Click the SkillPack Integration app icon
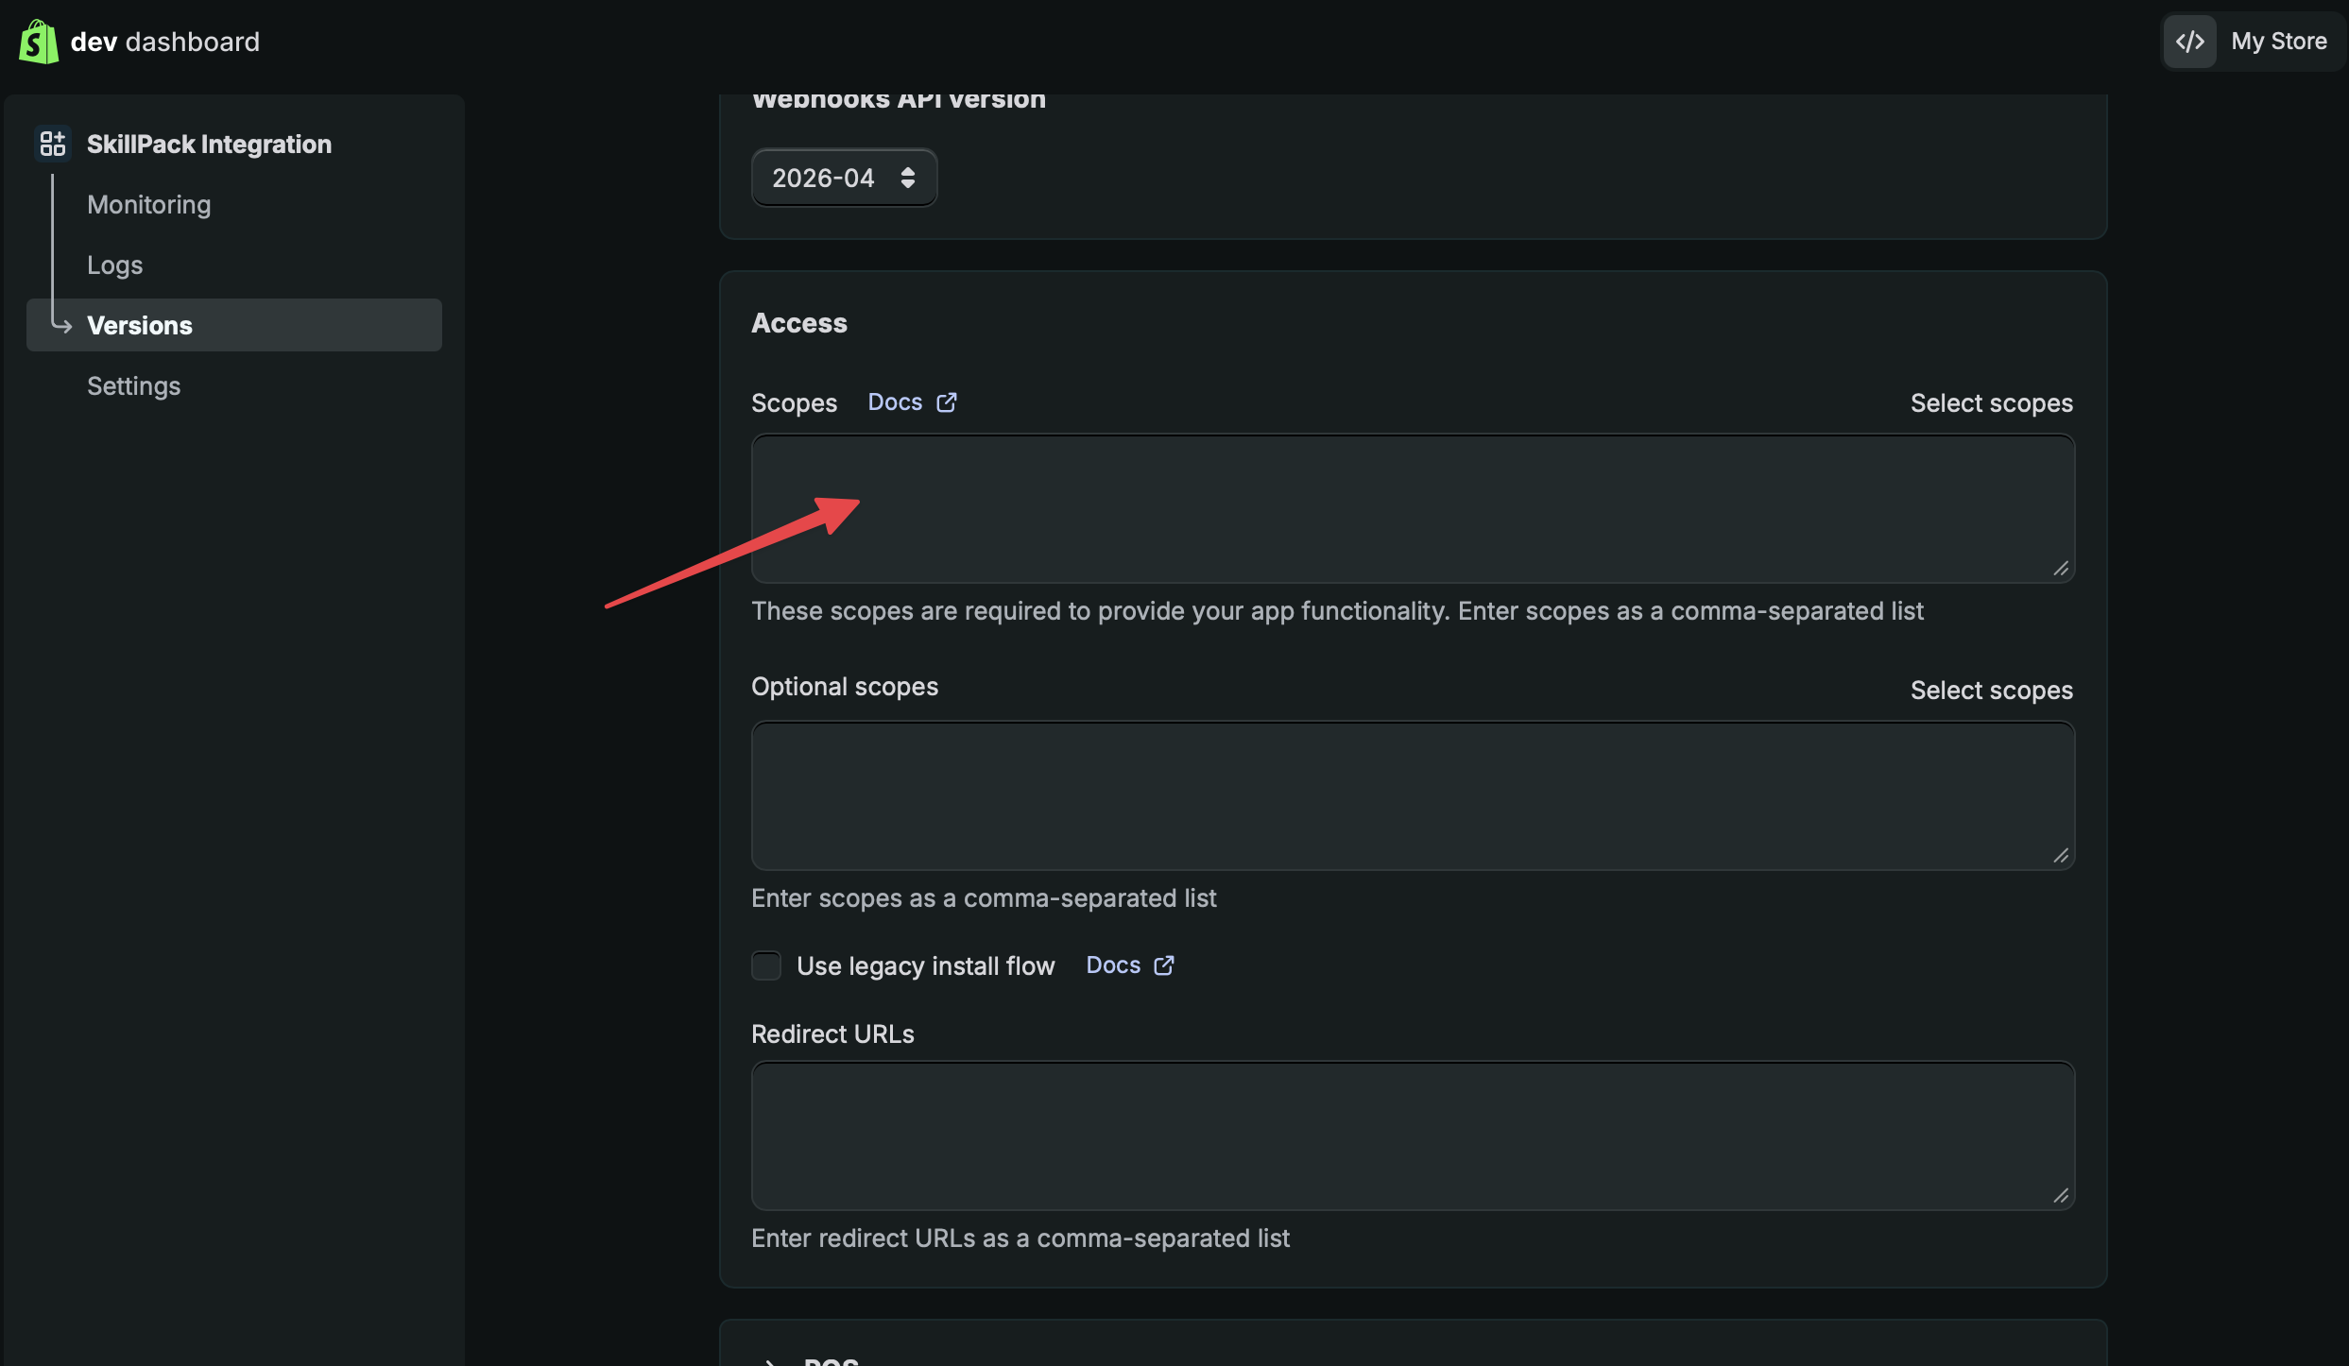 pyautogui.click(x=53, y=144)
